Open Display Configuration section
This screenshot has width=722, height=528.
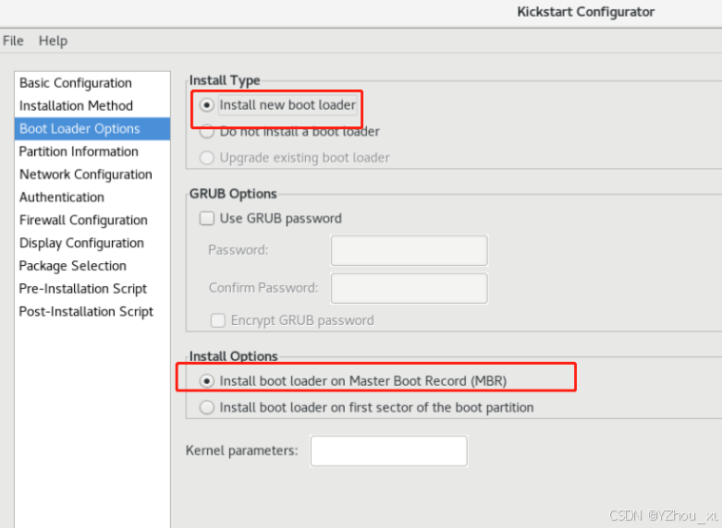click(81, 243)
